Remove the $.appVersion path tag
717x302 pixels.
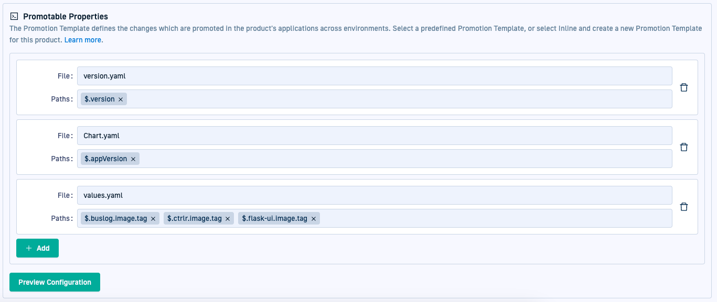133,159
